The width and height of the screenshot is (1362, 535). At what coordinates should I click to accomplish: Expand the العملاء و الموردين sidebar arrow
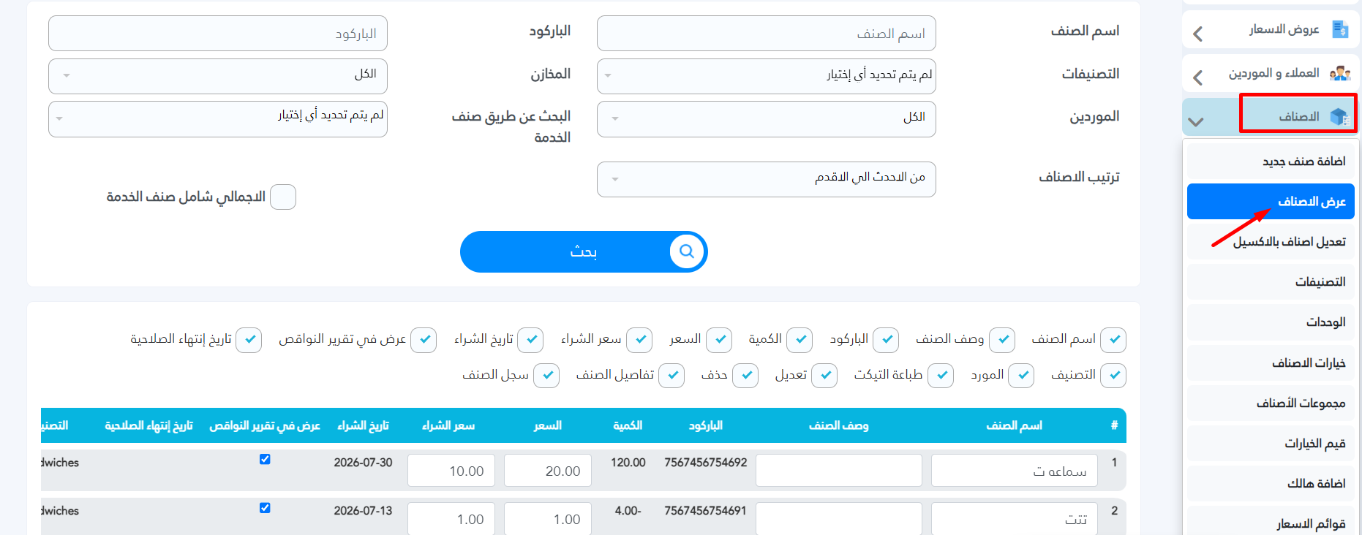(1197, 77)
